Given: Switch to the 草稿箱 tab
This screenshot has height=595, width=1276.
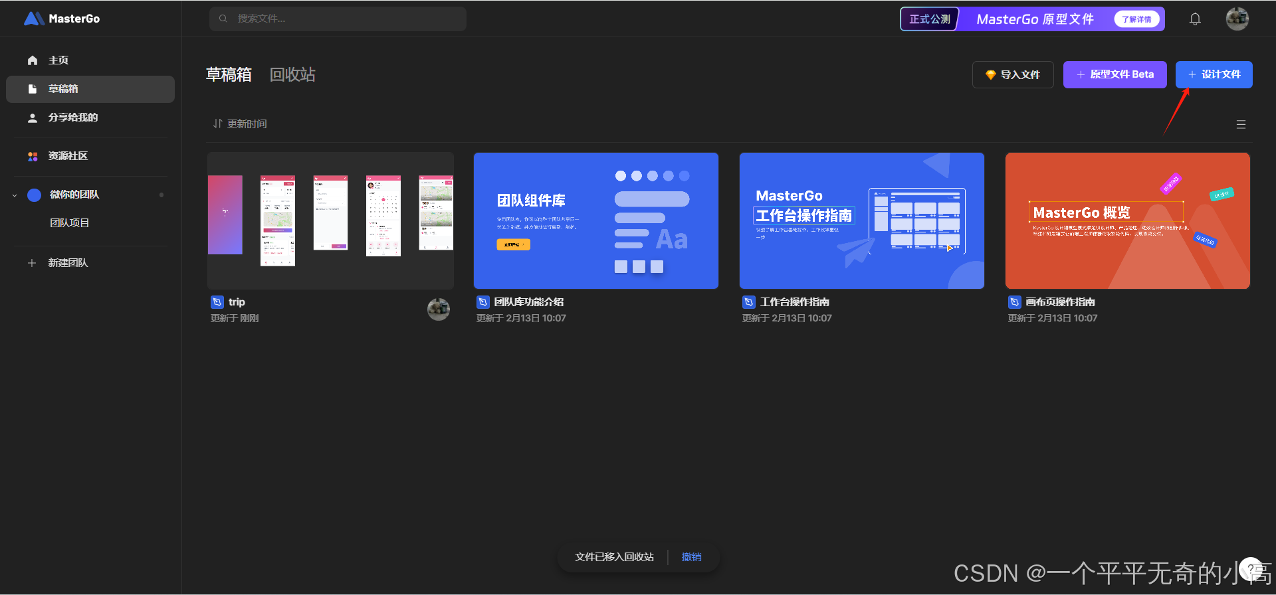Looking at the screenshot, I should 229,74.
